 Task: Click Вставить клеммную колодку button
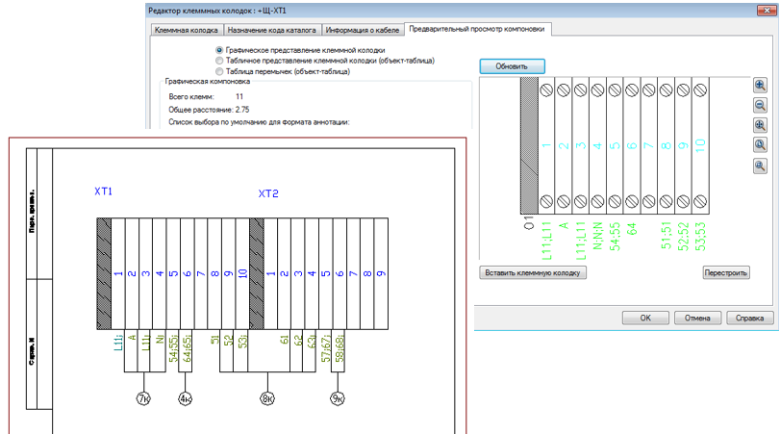[533, 272]
